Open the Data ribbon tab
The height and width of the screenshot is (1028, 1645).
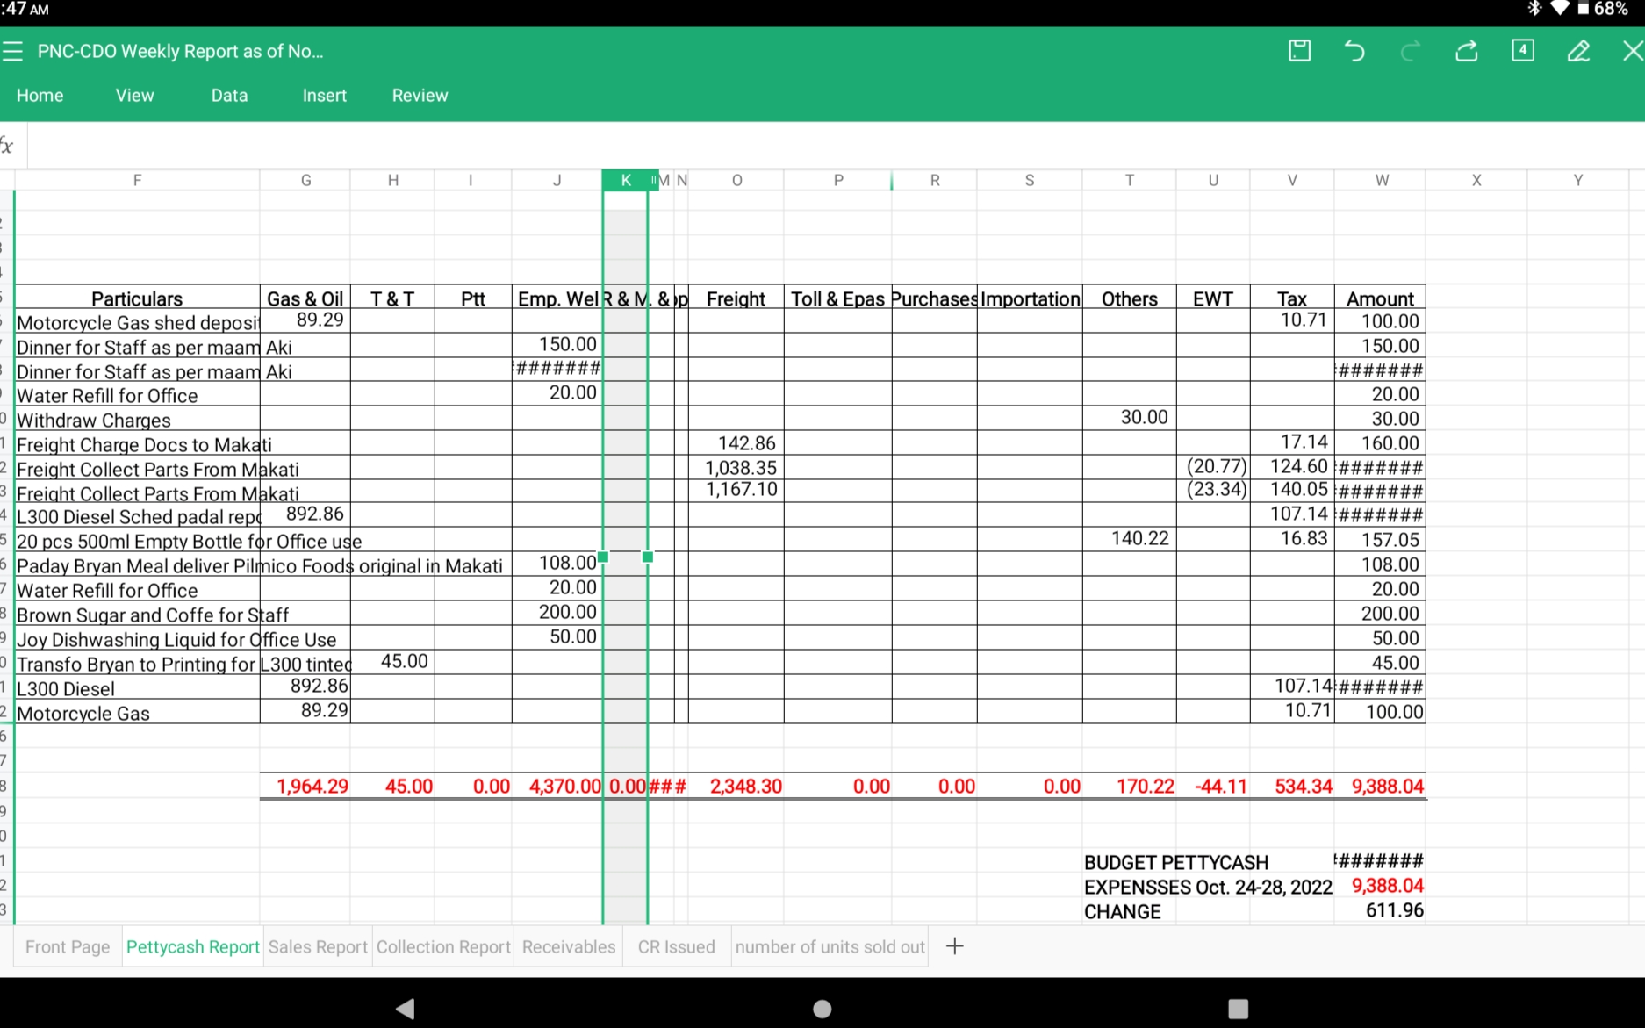coord(229,96)
